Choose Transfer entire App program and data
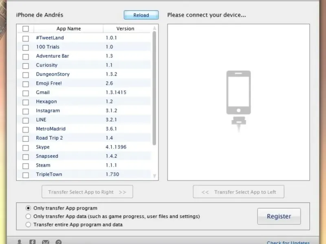This screenshot has width=326, height=244. pos(28,224)
